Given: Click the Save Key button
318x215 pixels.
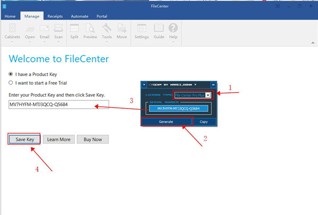Looking at the screenshot, I should click(x=24, y=139).
